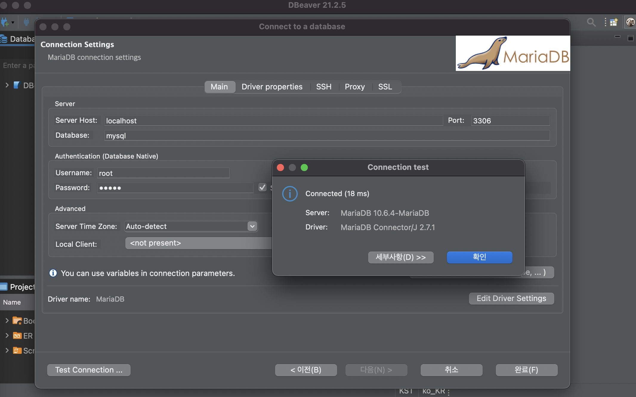Switch to the Main settings tab
The width and height of the screenshot is (636, 397).
point(219,87)
